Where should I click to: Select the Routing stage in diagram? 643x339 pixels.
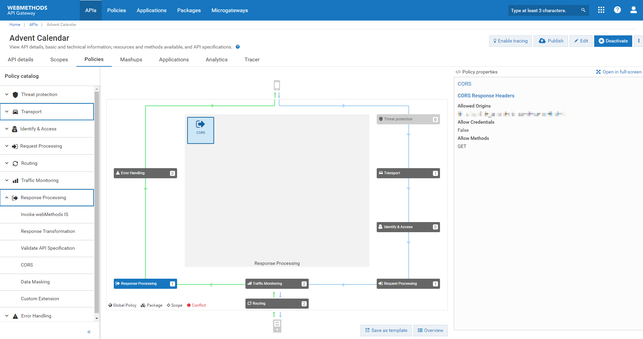click(x=277, y=304)
